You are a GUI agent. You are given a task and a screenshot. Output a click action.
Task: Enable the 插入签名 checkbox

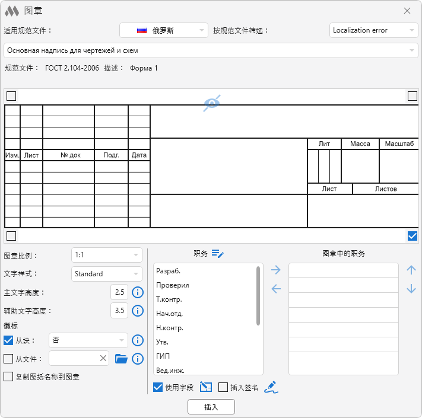223,387
